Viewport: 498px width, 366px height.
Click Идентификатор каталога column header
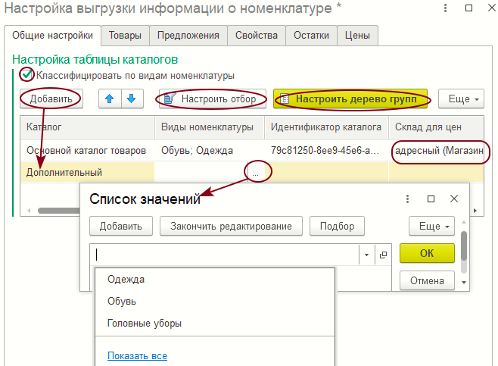326,127
